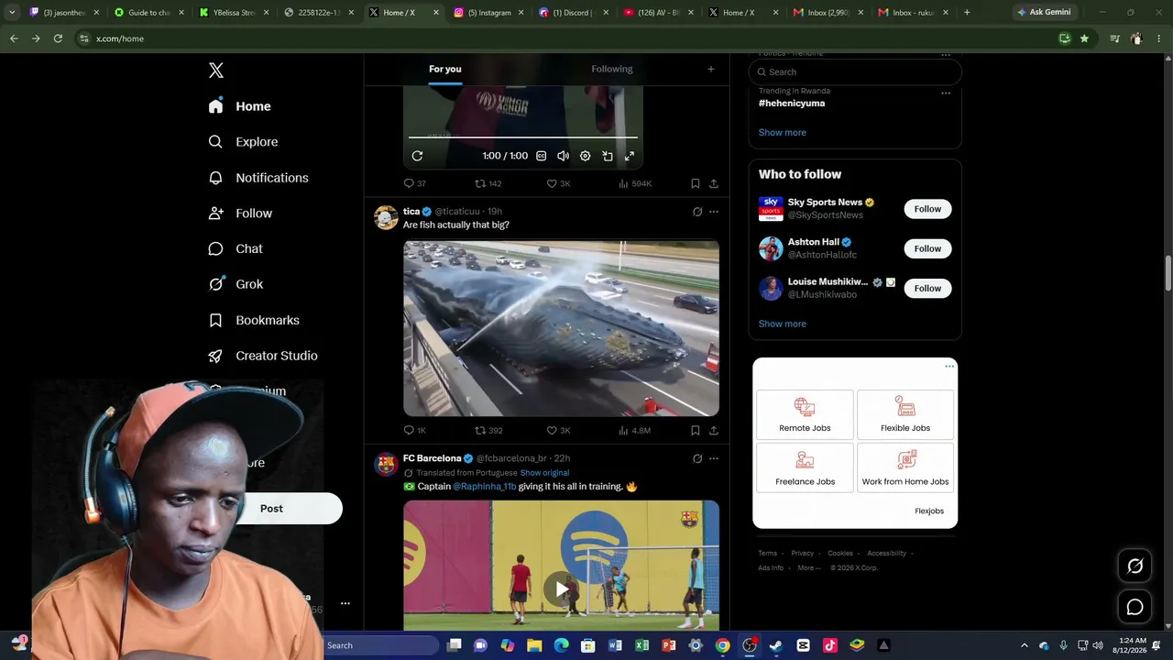Mute the video volume
Screen dimensions: 1173x660
[563, 156]
